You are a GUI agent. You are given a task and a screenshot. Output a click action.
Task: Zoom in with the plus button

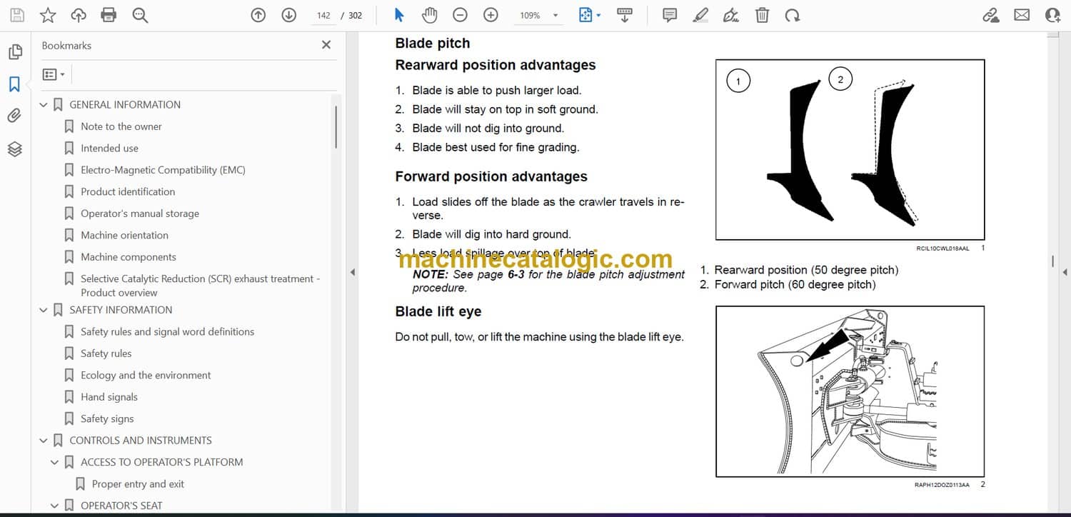[x=491, y=15]
